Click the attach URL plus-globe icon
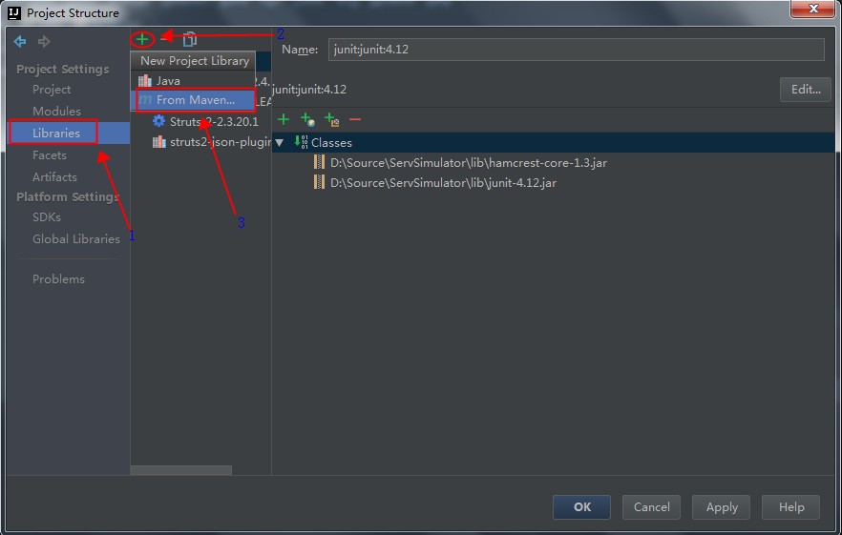This screenshot has width=842, height=535. coord(307,119)
